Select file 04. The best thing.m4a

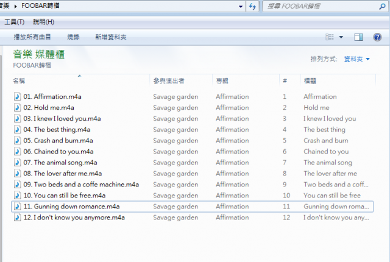tap(57, 129)
